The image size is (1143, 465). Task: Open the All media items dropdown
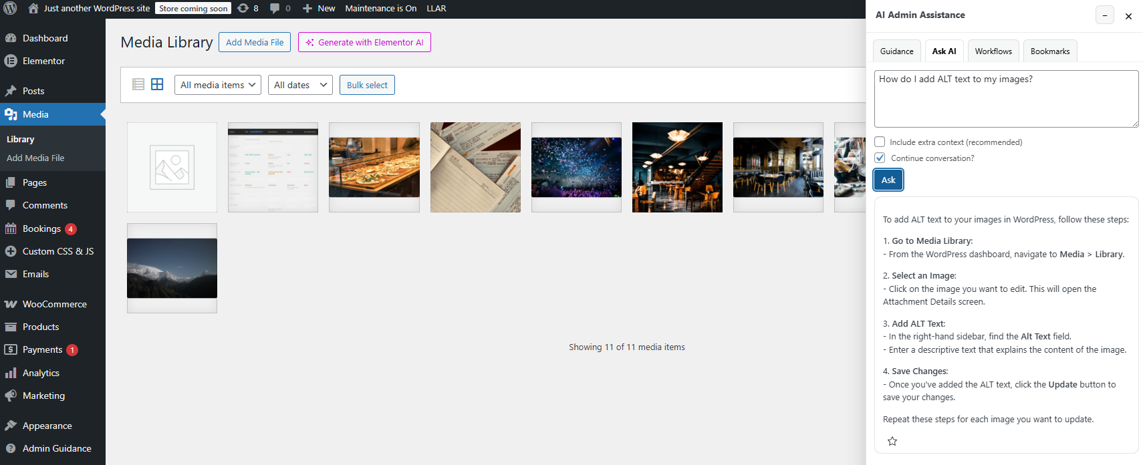[x=218, y=85]
